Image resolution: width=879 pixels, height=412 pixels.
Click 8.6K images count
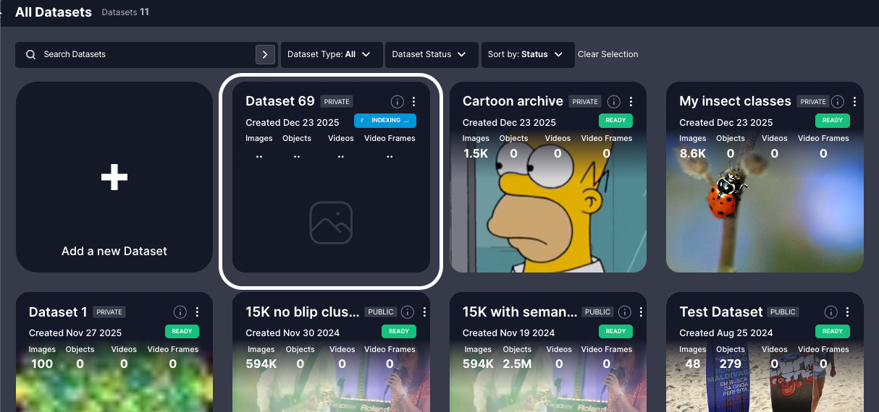[x=693, y=153]
